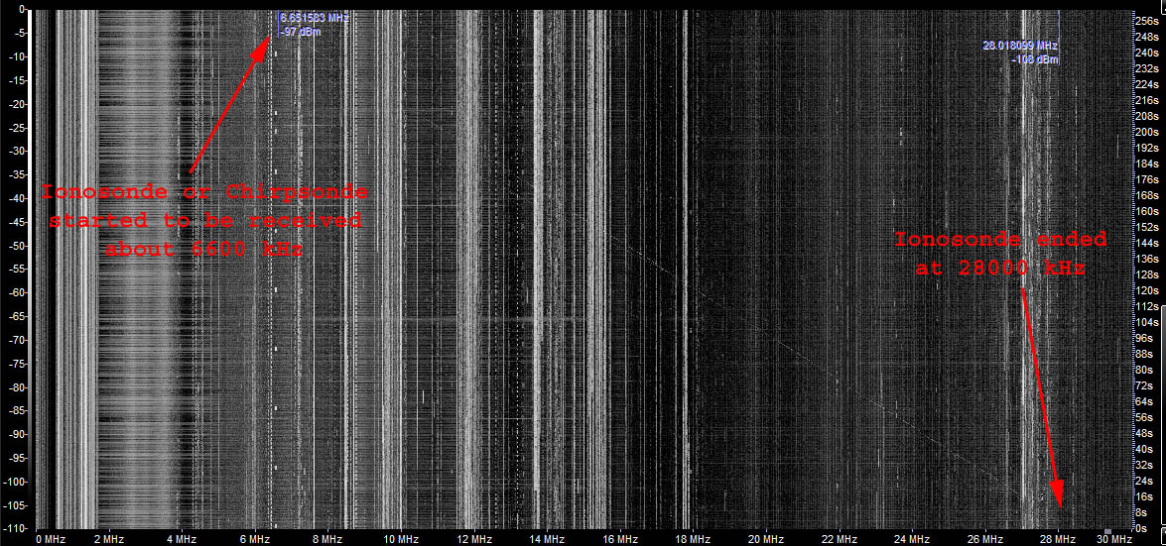Select the -80 level scale label
This screenshot has height=546, width=1166.
point(18,386)
